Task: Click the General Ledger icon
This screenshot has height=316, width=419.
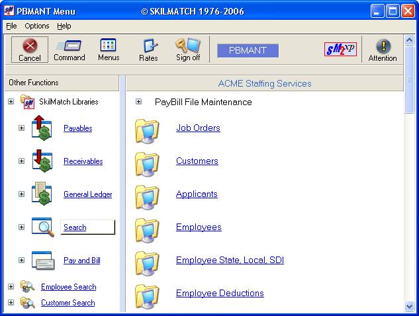Action: click(x=42, y=194)
